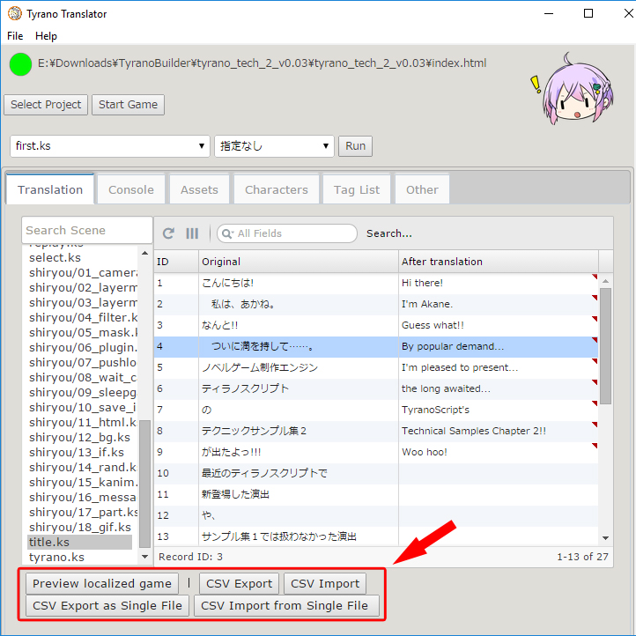Click original text こんにちは! in row 1
The width and height of the screenshot is (636, 636).
tap(227, 283)
